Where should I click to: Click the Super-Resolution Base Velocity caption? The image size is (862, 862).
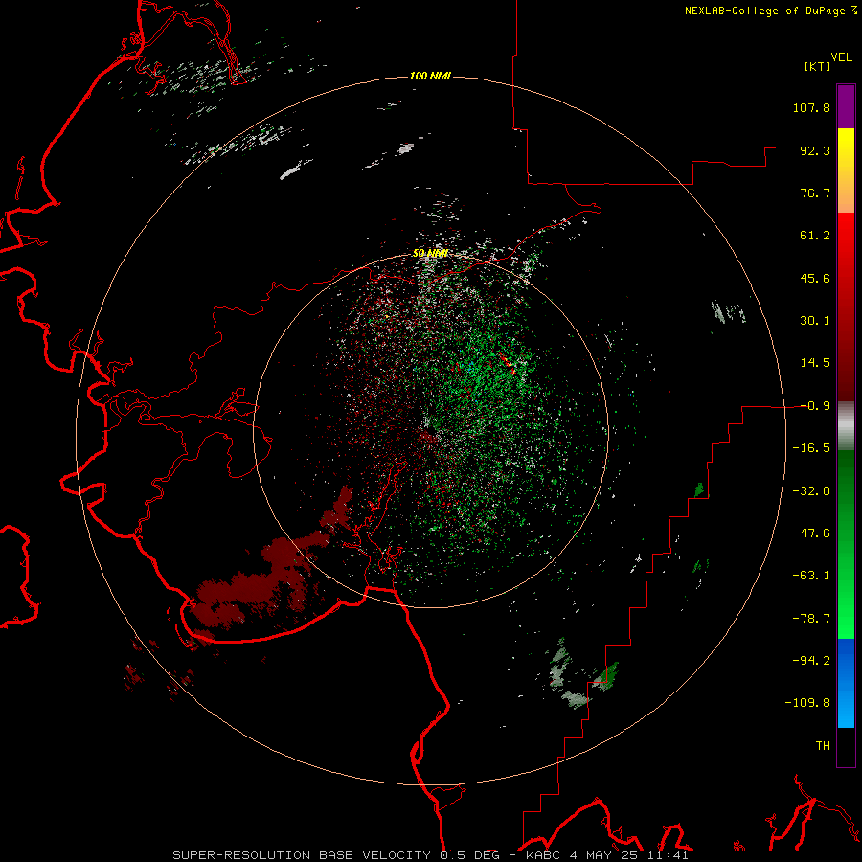pyautogui.click(x=430, y=855)
